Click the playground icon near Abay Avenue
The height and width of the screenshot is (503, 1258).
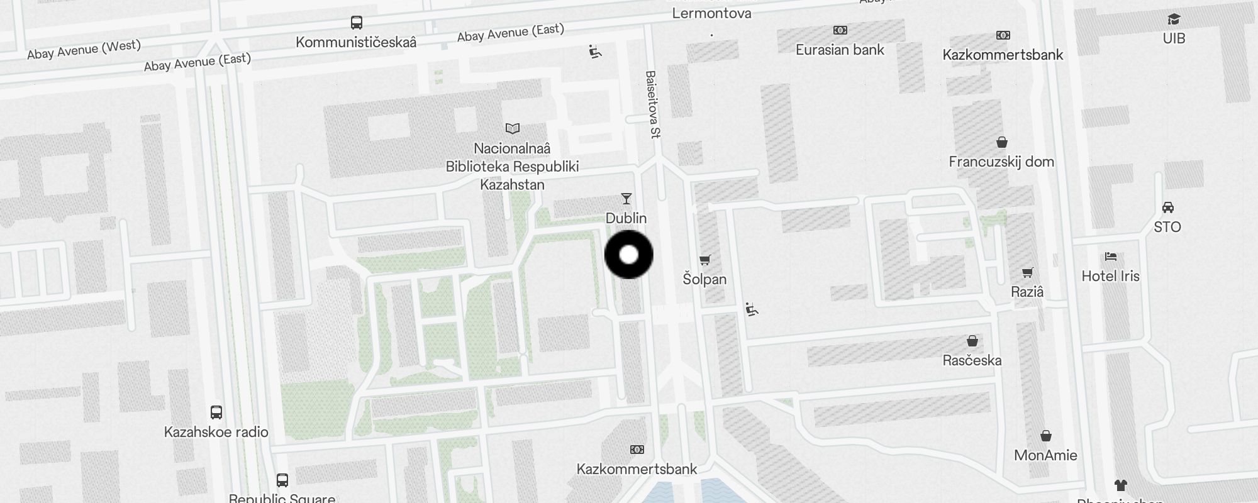click(x=595, y=52)
